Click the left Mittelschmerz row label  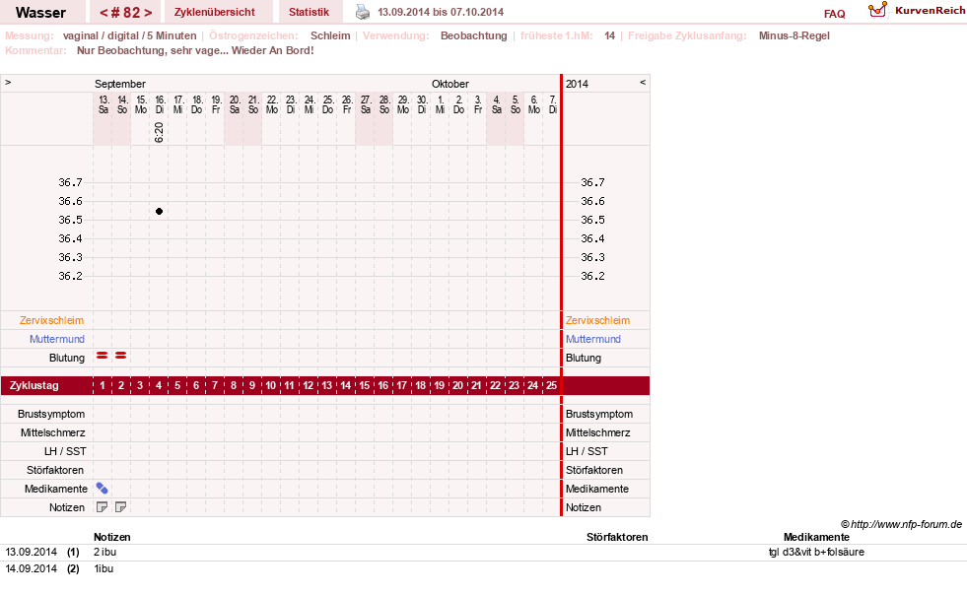[52, 432]
